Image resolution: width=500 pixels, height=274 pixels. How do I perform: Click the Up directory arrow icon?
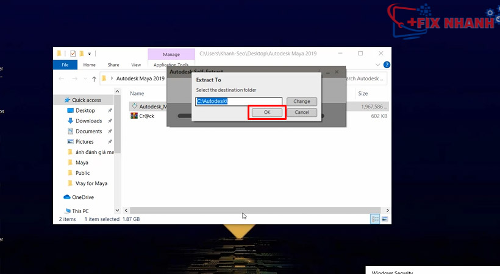94,79
